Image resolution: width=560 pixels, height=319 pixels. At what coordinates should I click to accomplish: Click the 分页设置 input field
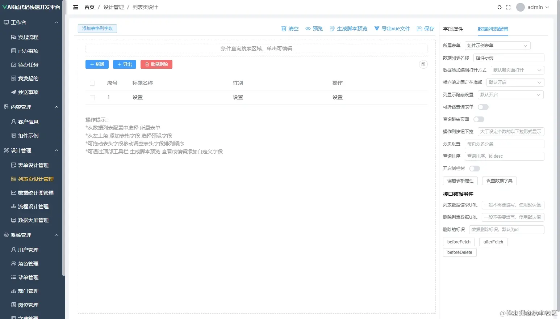[x=505, y=144]
